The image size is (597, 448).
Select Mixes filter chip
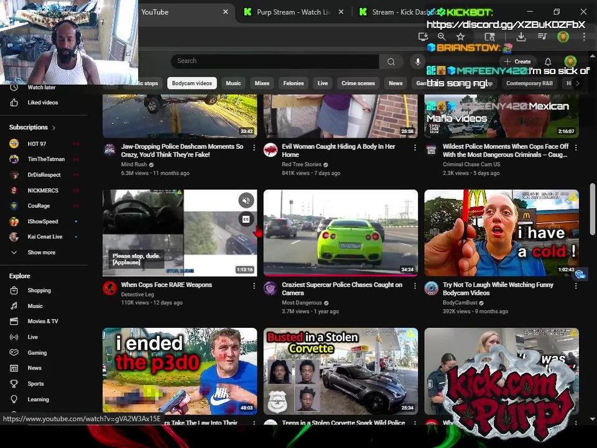[262, 83]
